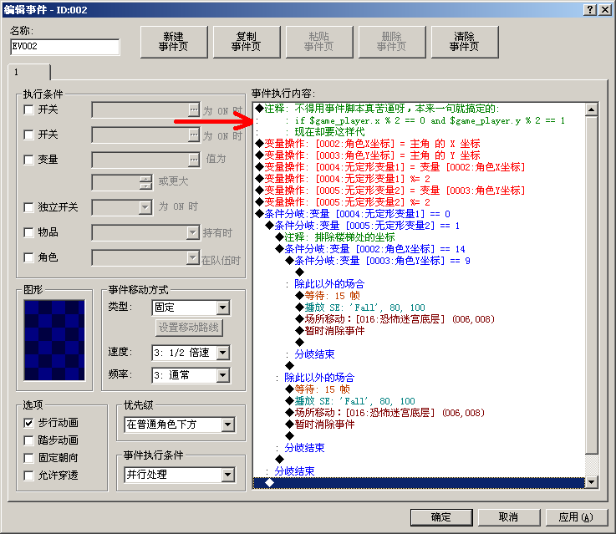This screenshot has width=616, height=534.
Task: Select command 无定形变量1 = 变量 角色X坐标
Action: pos(420,167)
